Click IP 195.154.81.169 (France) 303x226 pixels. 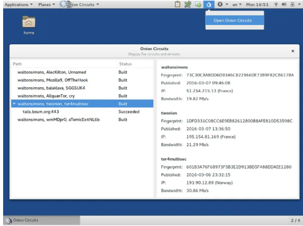pyautogui.click(x=211, y=137)
